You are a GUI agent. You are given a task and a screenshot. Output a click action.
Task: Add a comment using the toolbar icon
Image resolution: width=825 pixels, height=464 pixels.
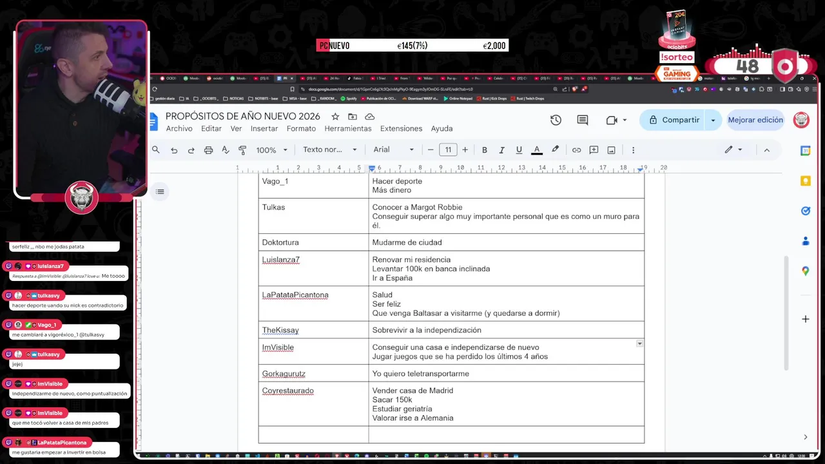[x=594, y=150]
